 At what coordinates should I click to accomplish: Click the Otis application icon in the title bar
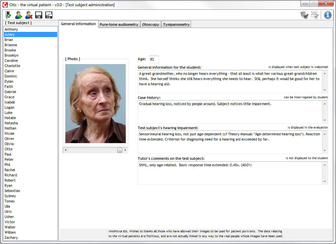pos(5,5)
